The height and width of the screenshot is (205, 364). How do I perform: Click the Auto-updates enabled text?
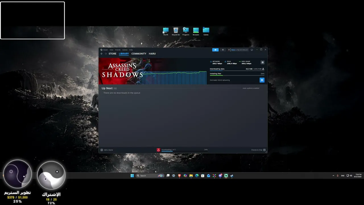coord(251,88)
